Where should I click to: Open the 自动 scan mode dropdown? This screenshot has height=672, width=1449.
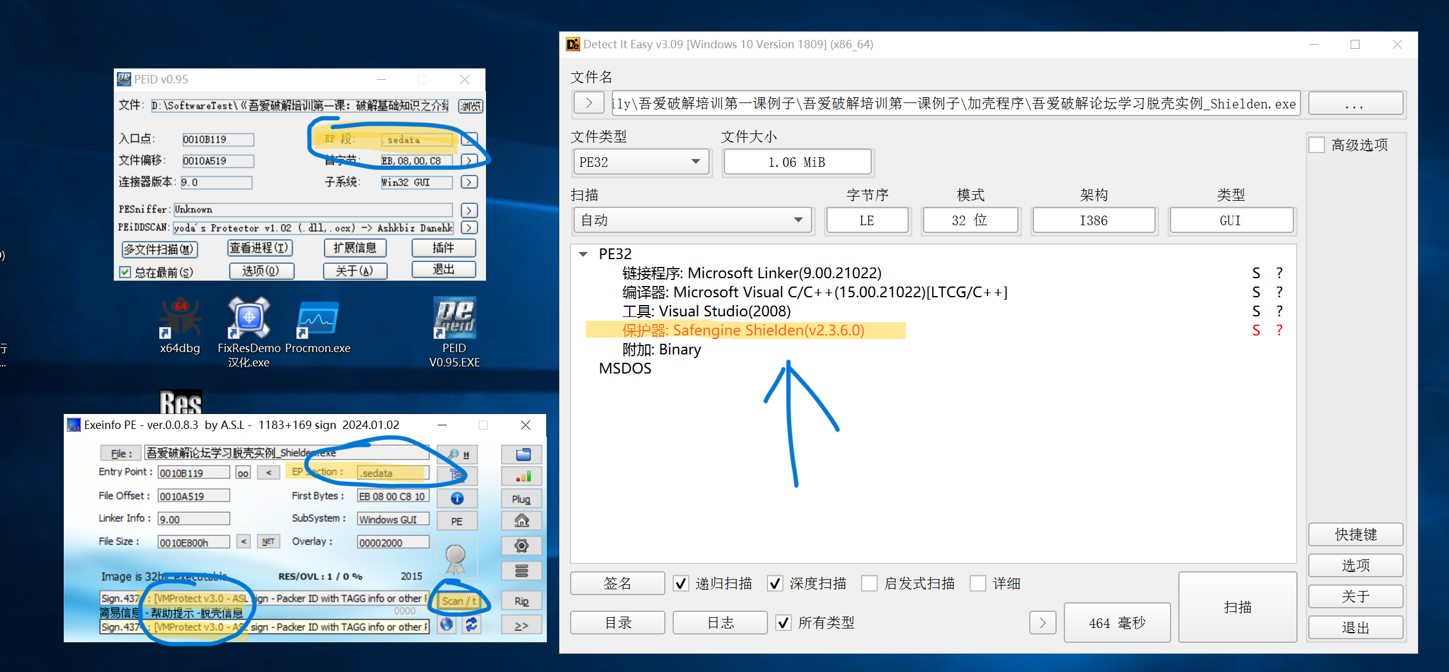pyautogui.click(x=692, y=220)
